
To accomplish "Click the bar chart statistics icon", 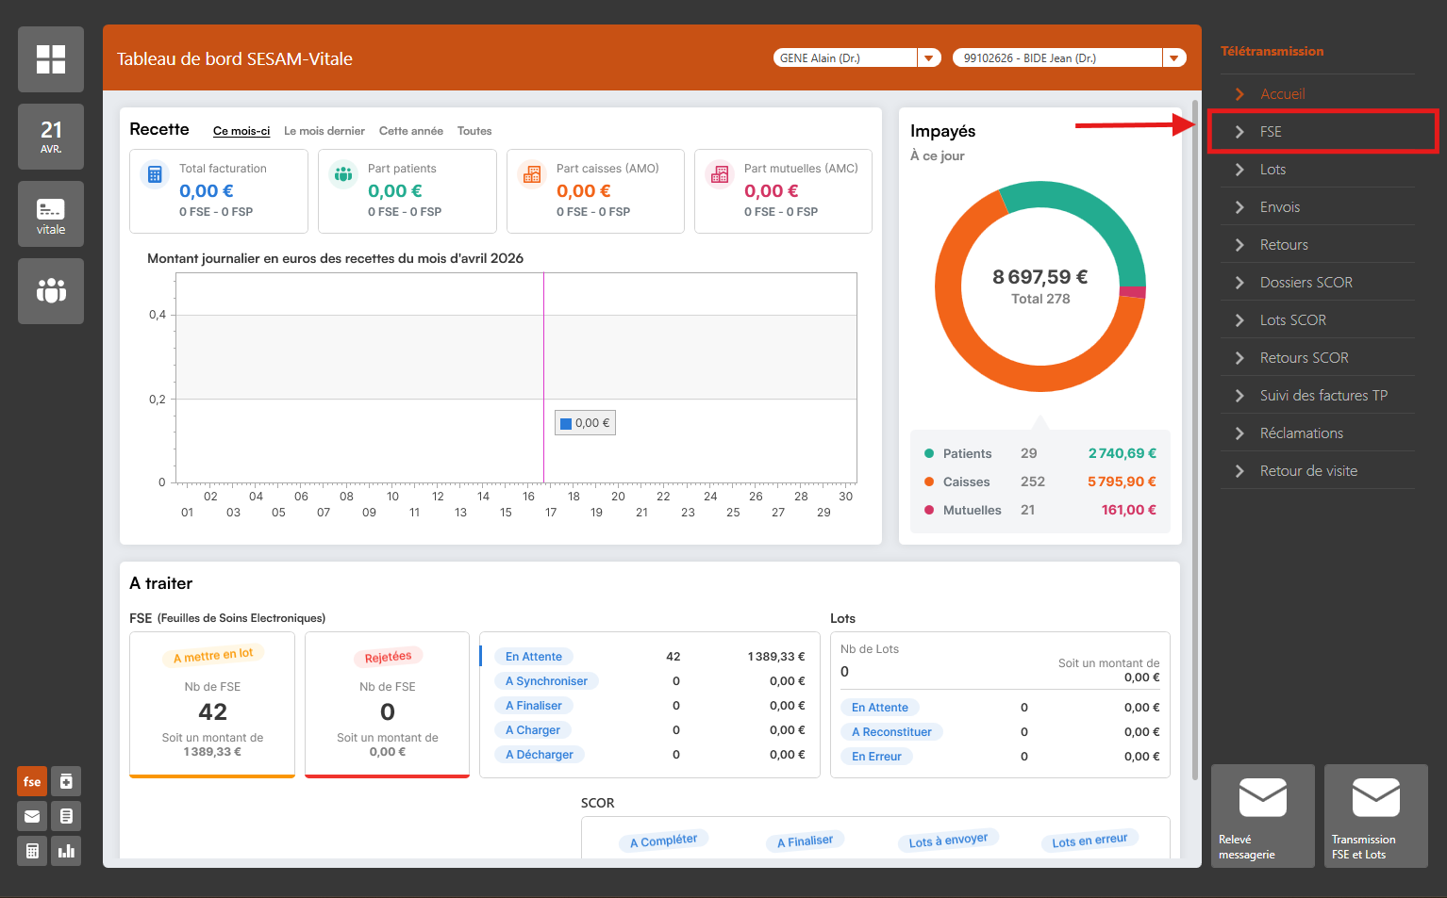I will pos(66,851).
